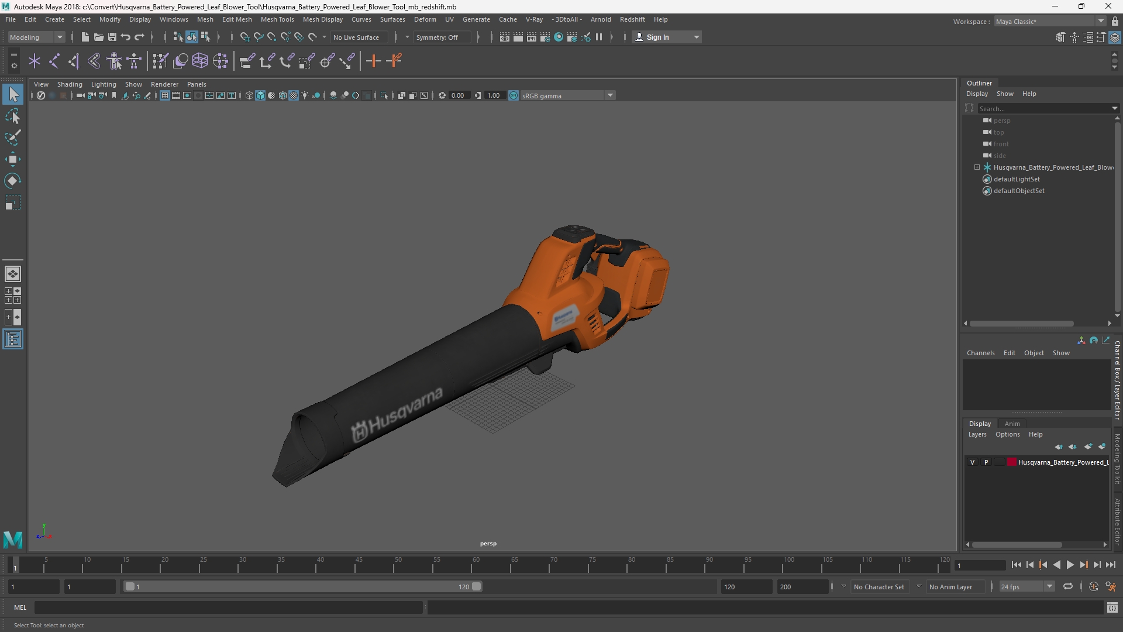Open the Modeling menu set dropdown
The width and height of the screenshot is (1123, 632).
click(x=36, y=37)
